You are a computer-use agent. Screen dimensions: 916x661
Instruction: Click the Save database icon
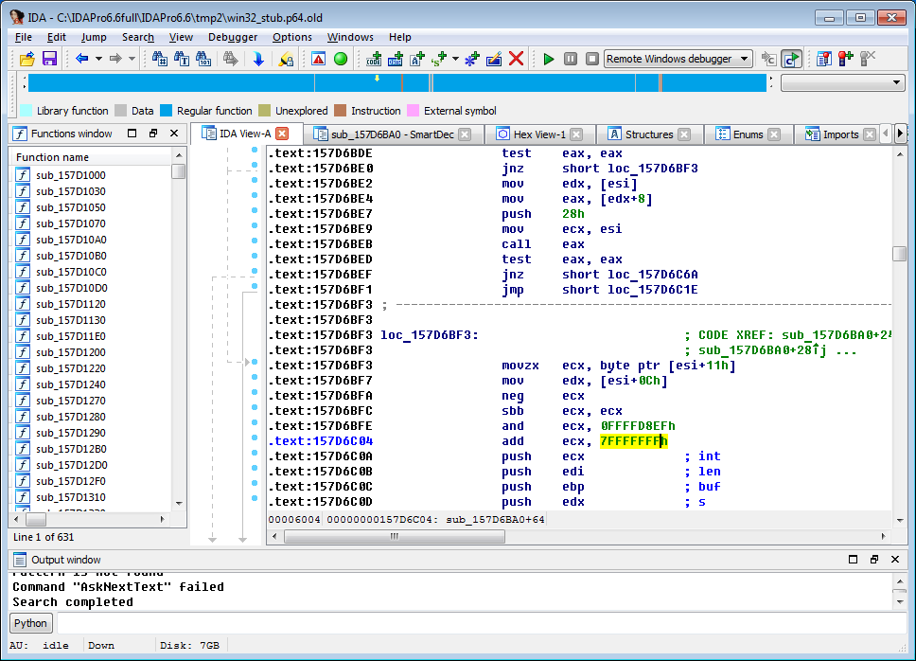click(x=49, y=59)
